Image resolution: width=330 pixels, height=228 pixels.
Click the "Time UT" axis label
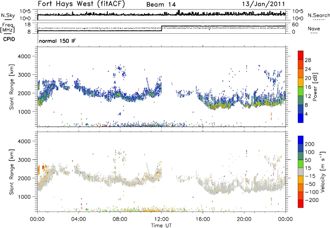click(161, 225)
